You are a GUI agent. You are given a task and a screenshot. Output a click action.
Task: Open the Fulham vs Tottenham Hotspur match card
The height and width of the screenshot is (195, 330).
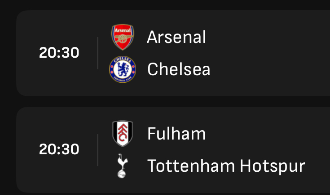(173, 150)
